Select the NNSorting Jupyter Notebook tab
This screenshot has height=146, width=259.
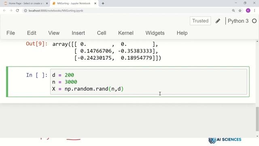(x=74, y=3)
